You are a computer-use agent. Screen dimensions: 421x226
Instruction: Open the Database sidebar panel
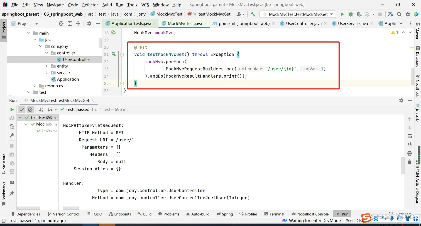[x=417, y=56]
